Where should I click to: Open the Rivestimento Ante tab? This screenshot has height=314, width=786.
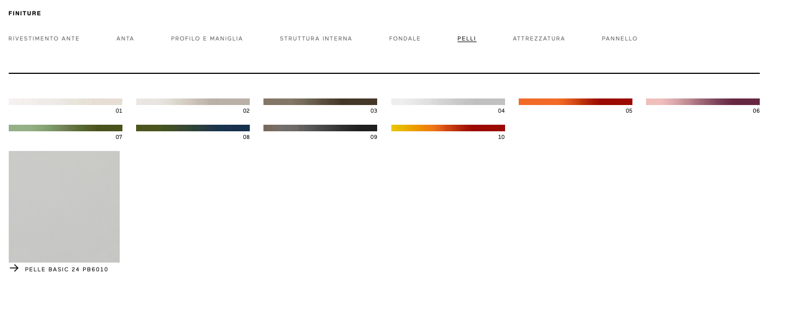tap(44, 39)
